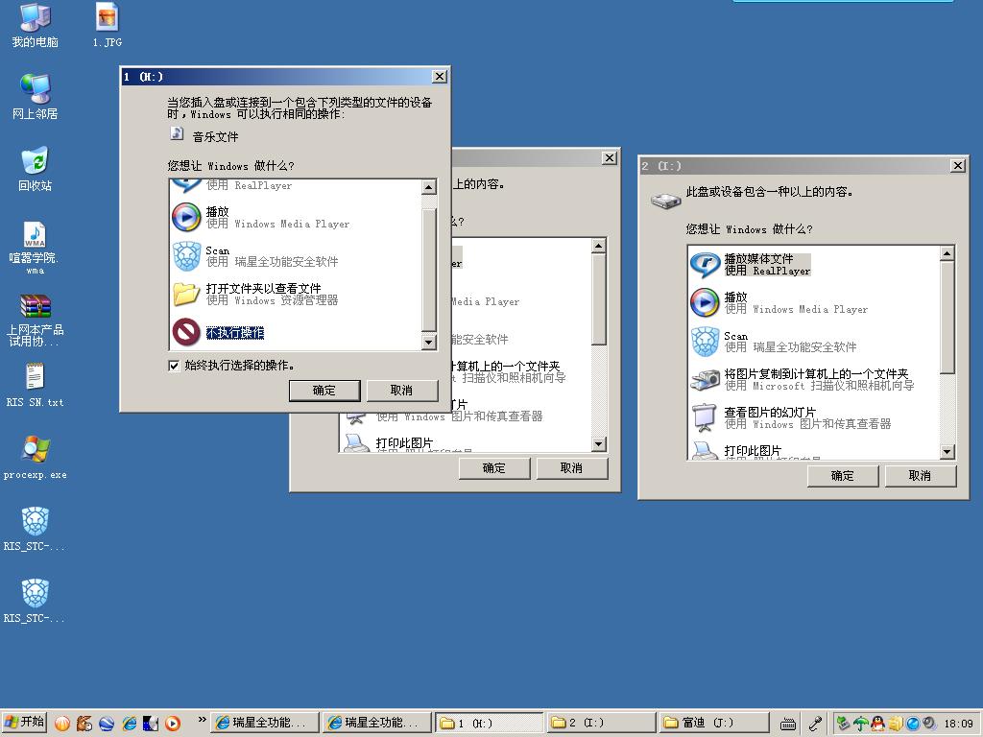Select procexp.exe desktop icon
This screenshot has width=983, height=737.
point(35,458)
